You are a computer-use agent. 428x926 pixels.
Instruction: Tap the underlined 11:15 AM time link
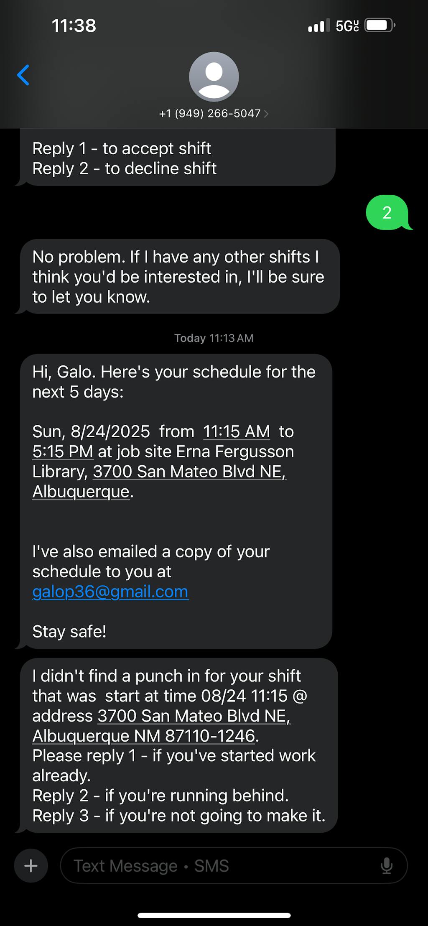click(x=237, y=432)
